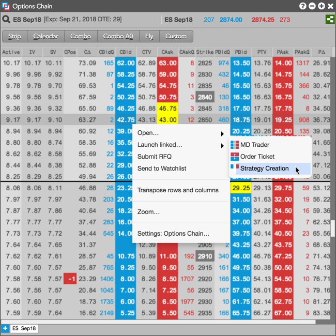Viewport: 336px width, 336px height.
Task: Click the vertical scrollbar thumb
Action: [x=333, y=228]
